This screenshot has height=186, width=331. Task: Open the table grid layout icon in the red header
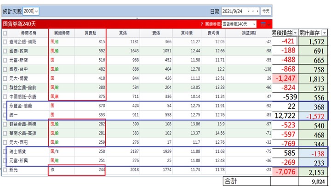263,24
